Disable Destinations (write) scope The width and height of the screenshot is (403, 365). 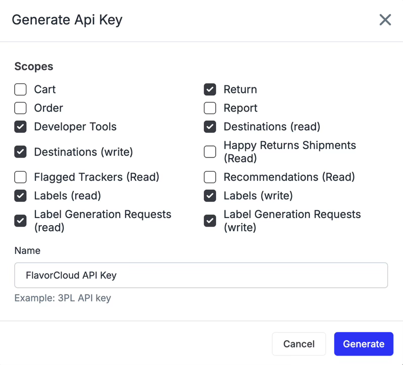(20, 151)
